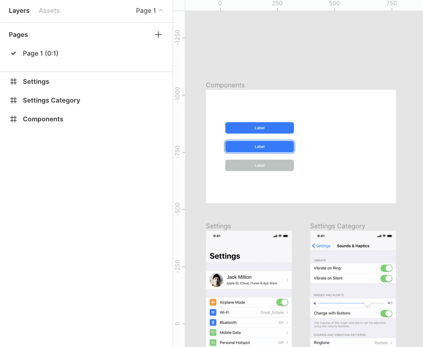Click the checkmark beside Page 1
This screenshot has height=347, width=423.
pyautogui.click(x=13, y=53)
